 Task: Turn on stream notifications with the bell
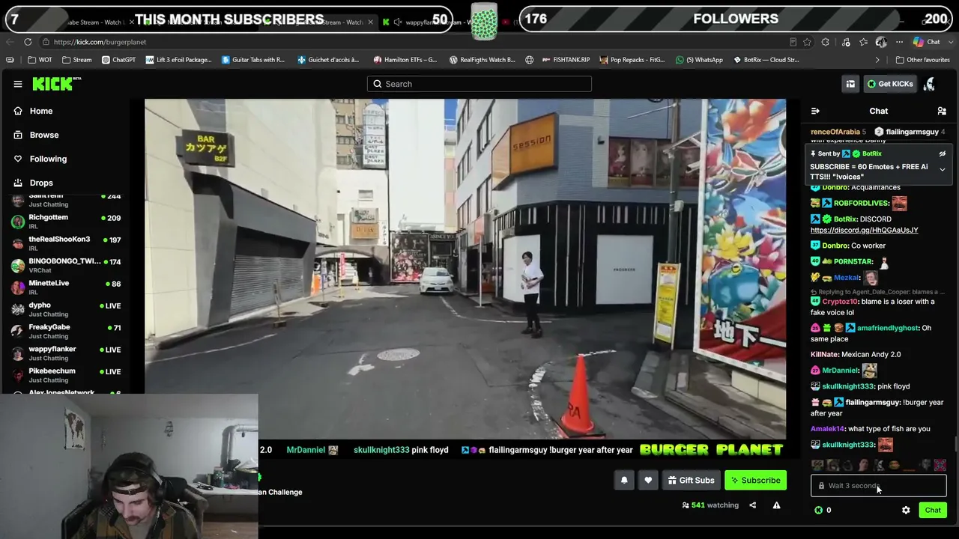[x=624, y=481]
